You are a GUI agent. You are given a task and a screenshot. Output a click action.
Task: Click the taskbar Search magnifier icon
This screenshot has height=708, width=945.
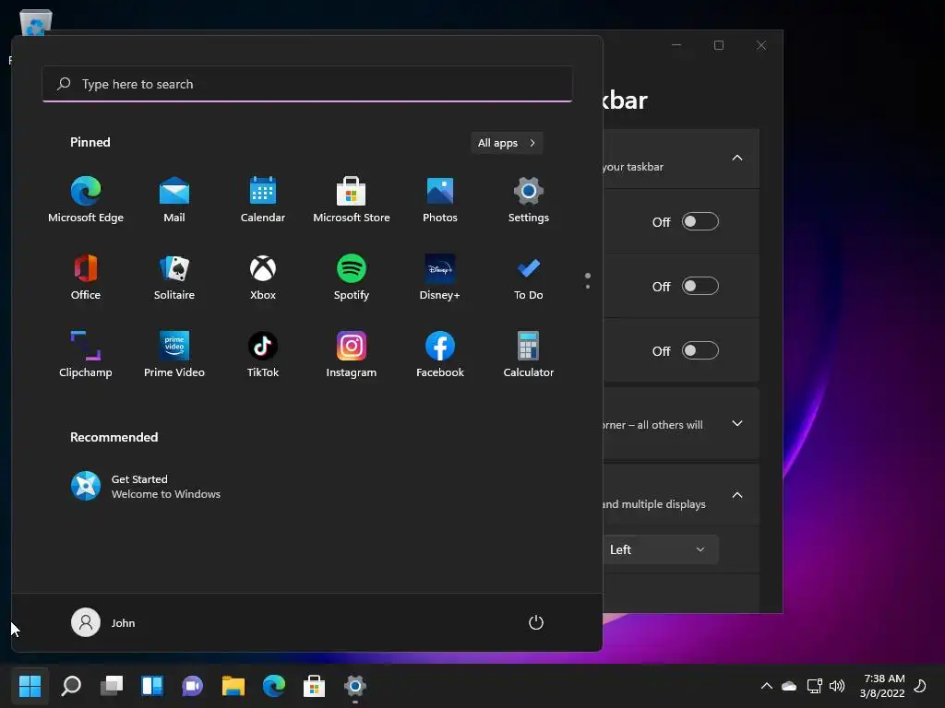[71, 686]
